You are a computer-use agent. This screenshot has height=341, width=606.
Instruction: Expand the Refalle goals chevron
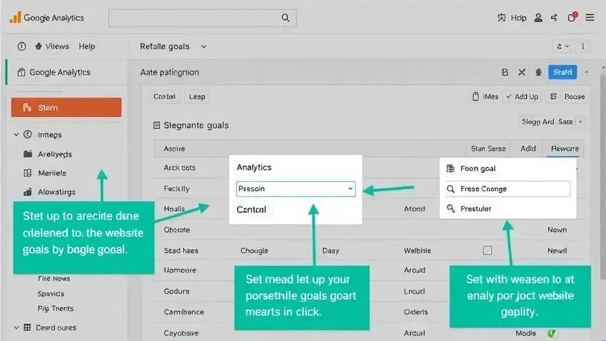pyautogui.click(x=203, y=46)
